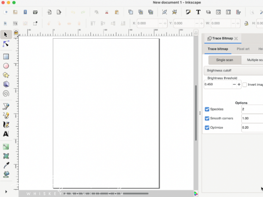Select the Bezier pen tool
The image size is (263, 197).
coord(6,106)
